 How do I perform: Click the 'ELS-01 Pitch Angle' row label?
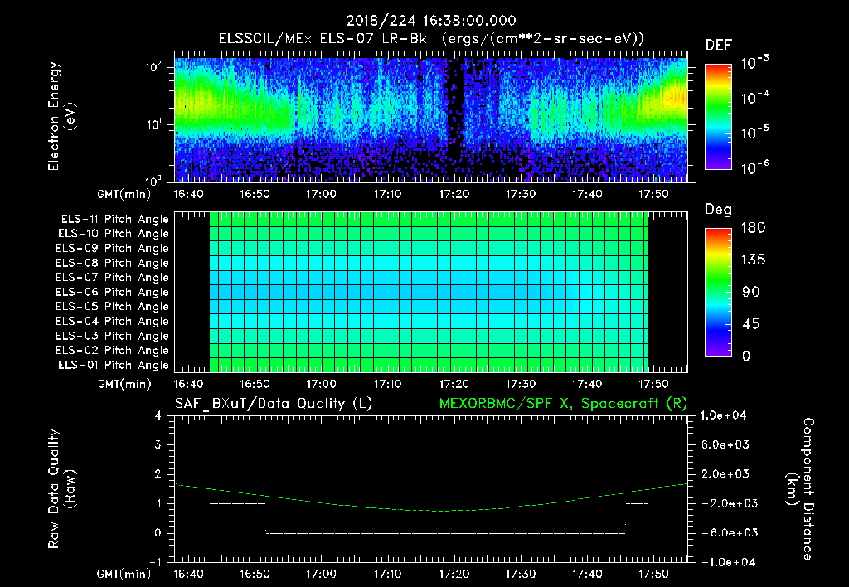[x=114, y=366]
